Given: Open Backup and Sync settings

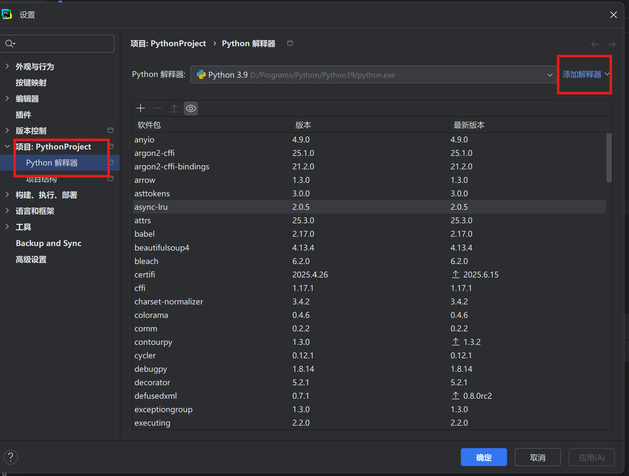Looking at the screenshot, I should (48, 243).
